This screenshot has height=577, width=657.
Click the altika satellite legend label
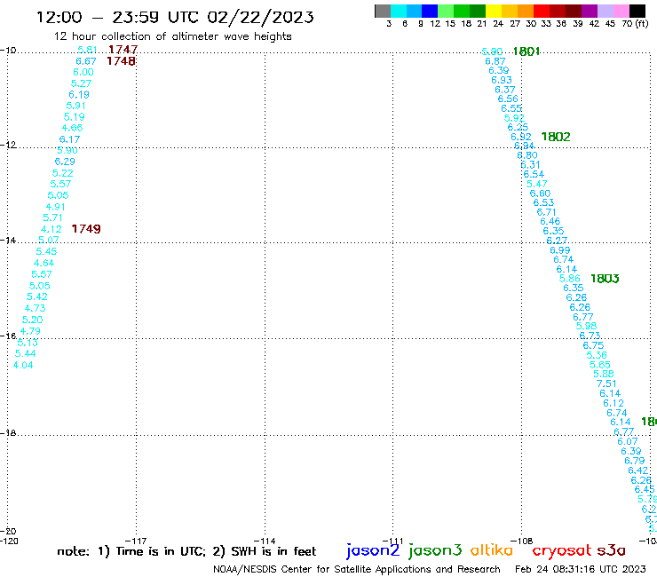click(492, 550)
